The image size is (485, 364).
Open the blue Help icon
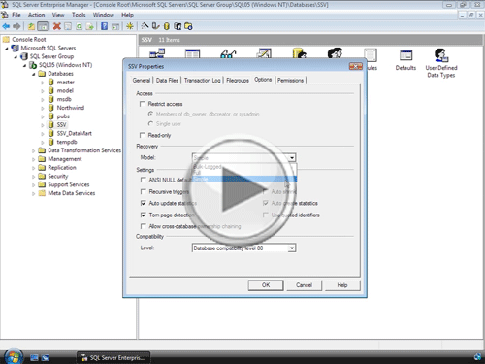click(x=104, y=26)
